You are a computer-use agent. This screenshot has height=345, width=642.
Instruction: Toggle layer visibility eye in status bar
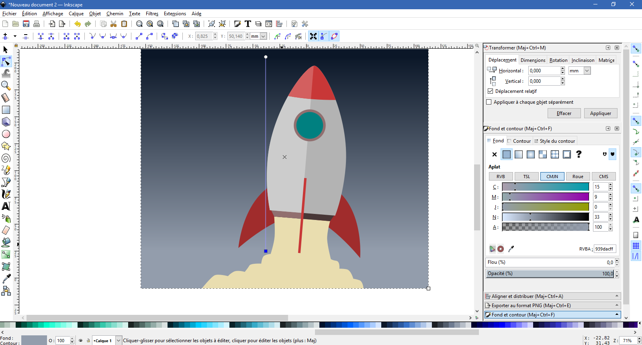pos(81,341)
